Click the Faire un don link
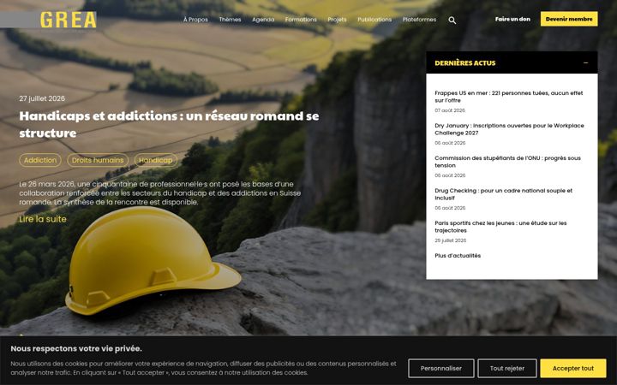 (x=512, y=19)
